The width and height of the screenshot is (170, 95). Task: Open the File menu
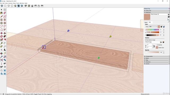tap(1, 3)
